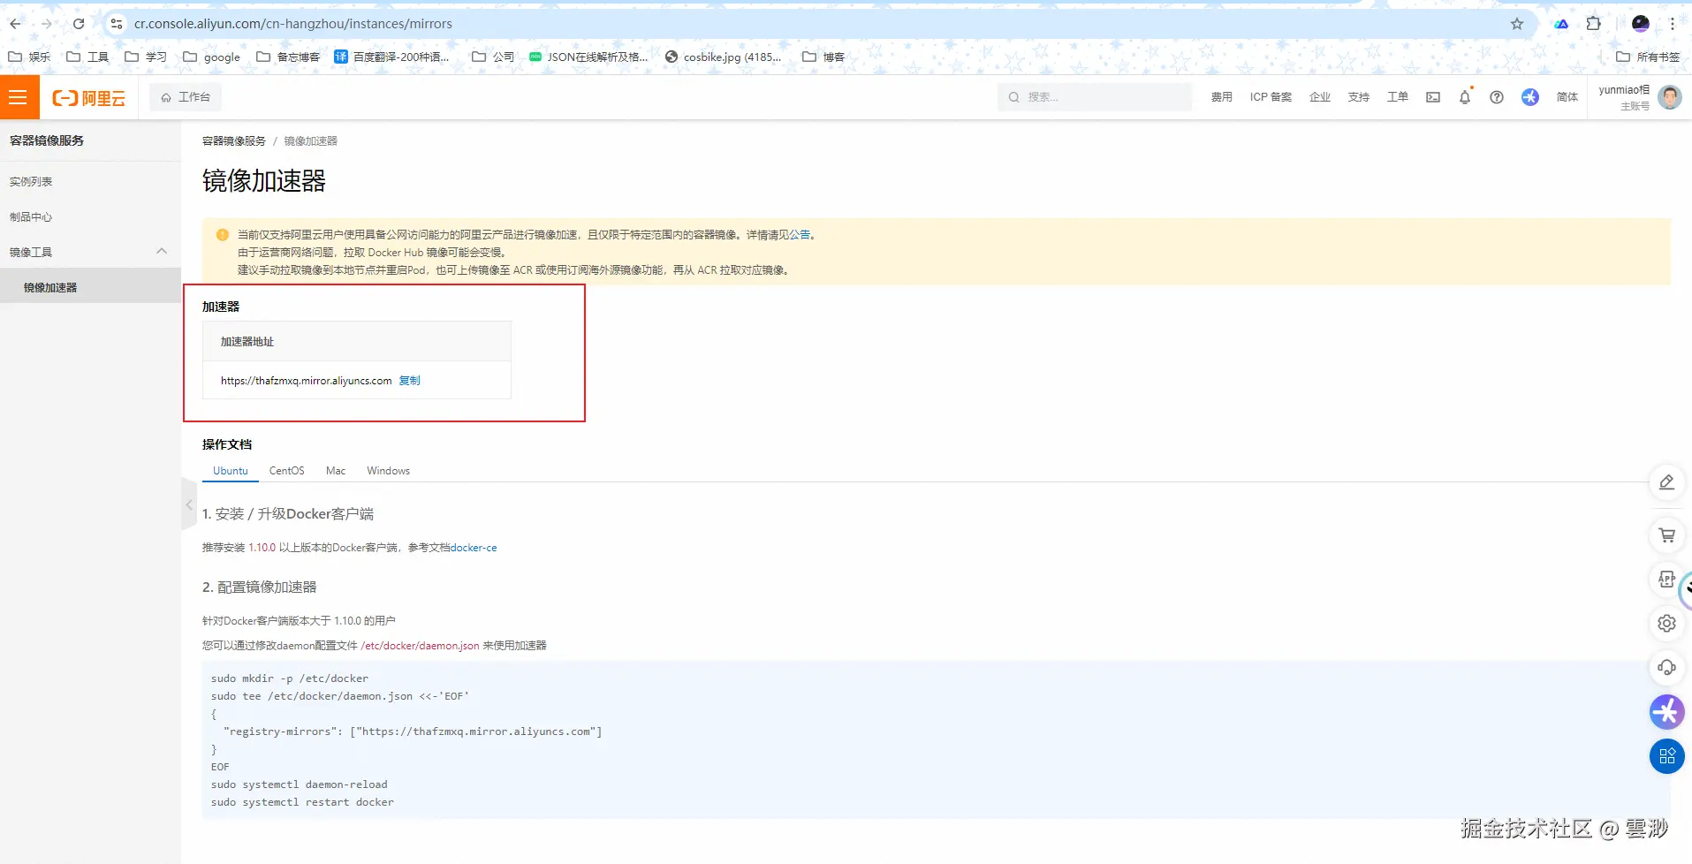
Task: Open the 工单 menu
Action: click(x=1398, y=97)
